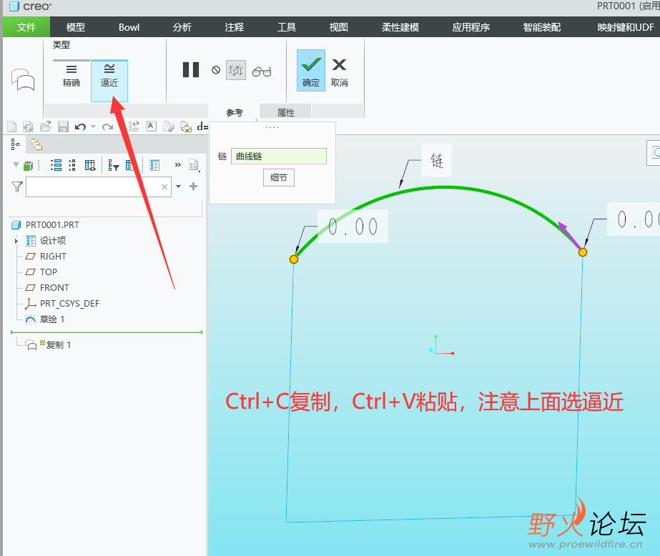Open the 应用程序 ribbon tab
The width and height of the screenshot is (660, 556).
point(471,27)
